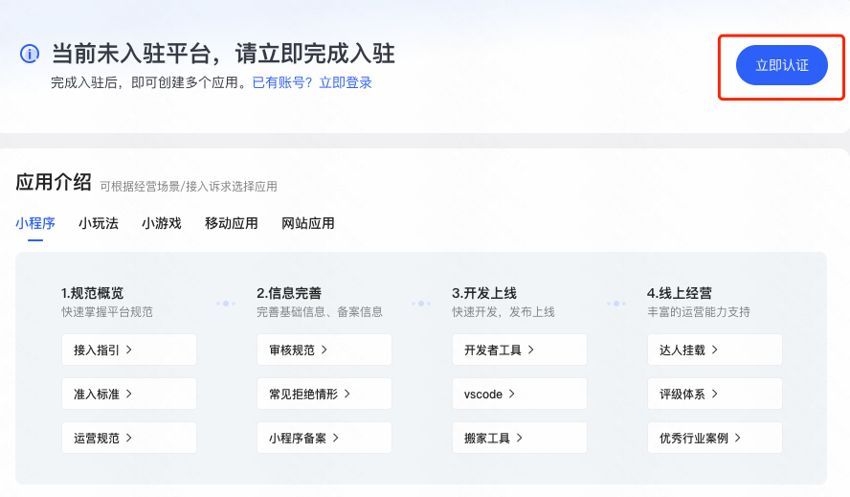Open the 小程序备案 entry
The height and width of the screenshot is (497, 850).
324,438
